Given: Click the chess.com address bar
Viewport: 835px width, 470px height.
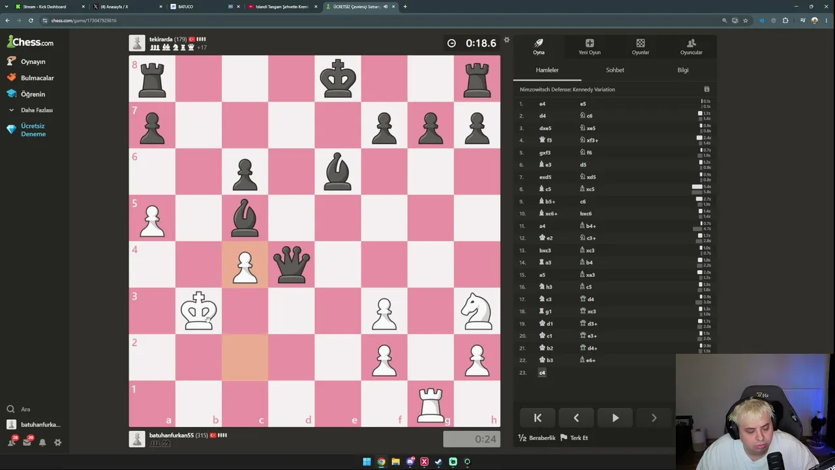Looking at the screenshot, I should click(378, 20).
